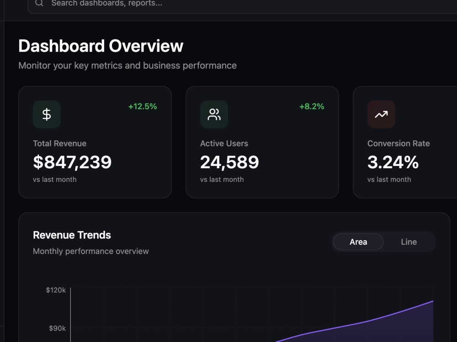Click the 24,589 active users value
This screenshot has height=342, width=457.
(229, 162)
